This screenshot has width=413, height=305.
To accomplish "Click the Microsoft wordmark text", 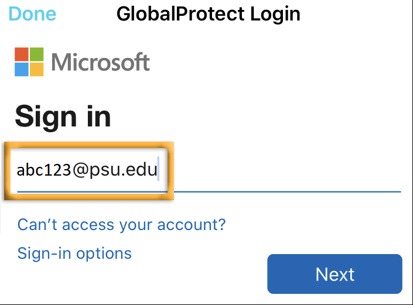I will coord(101,62).
